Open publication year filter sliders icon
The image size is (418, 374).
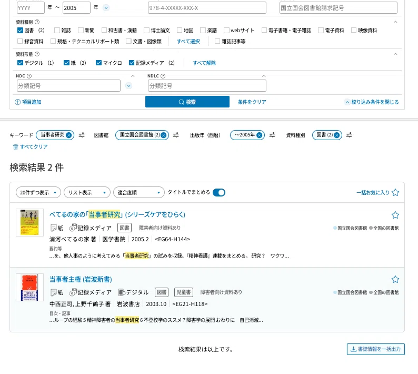point(272,135)
